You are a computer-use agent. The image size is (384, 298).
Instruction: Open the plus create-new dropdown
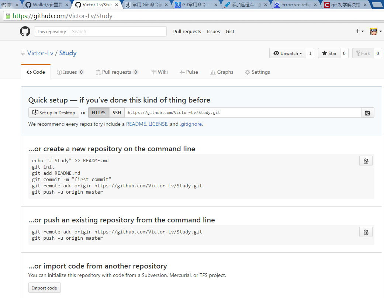pos(360,31)
